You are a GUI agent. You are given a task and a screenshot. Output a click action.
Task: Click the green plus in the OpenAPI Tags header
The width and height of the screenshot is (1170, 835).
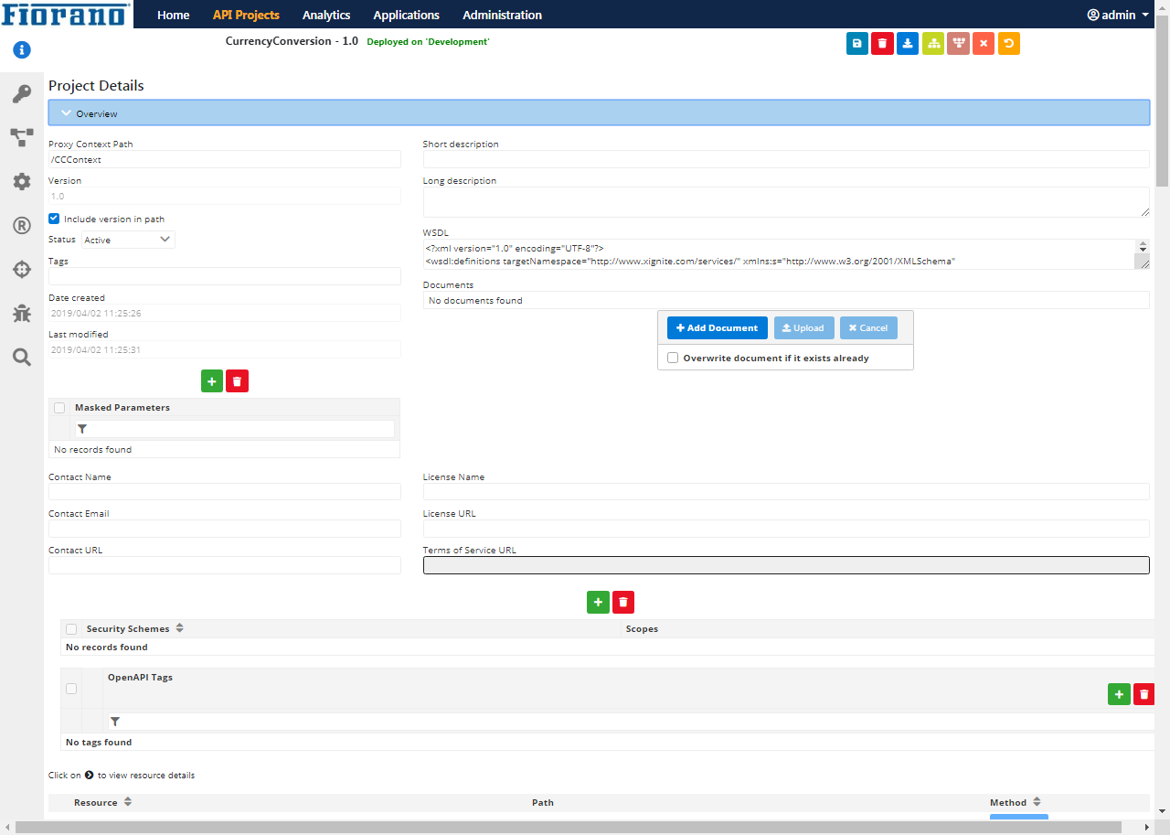point(1119,694)
